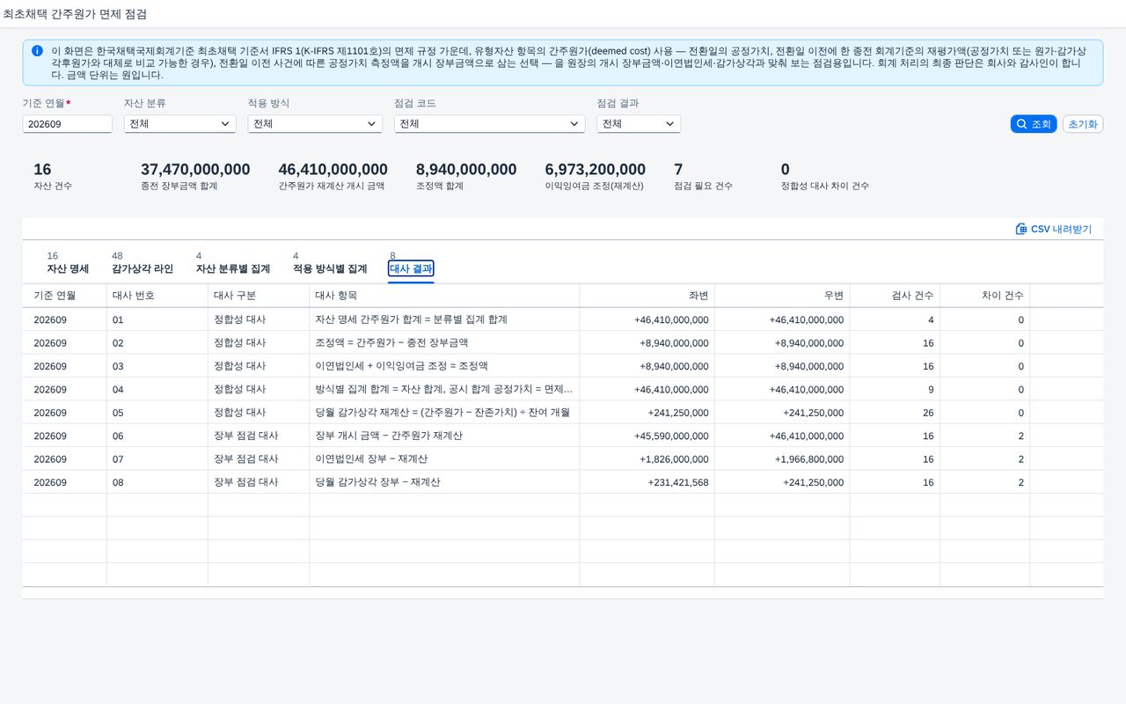Click the 조회 search button
Viewport: 1126px width, 704px height.
pos(1033,124)
